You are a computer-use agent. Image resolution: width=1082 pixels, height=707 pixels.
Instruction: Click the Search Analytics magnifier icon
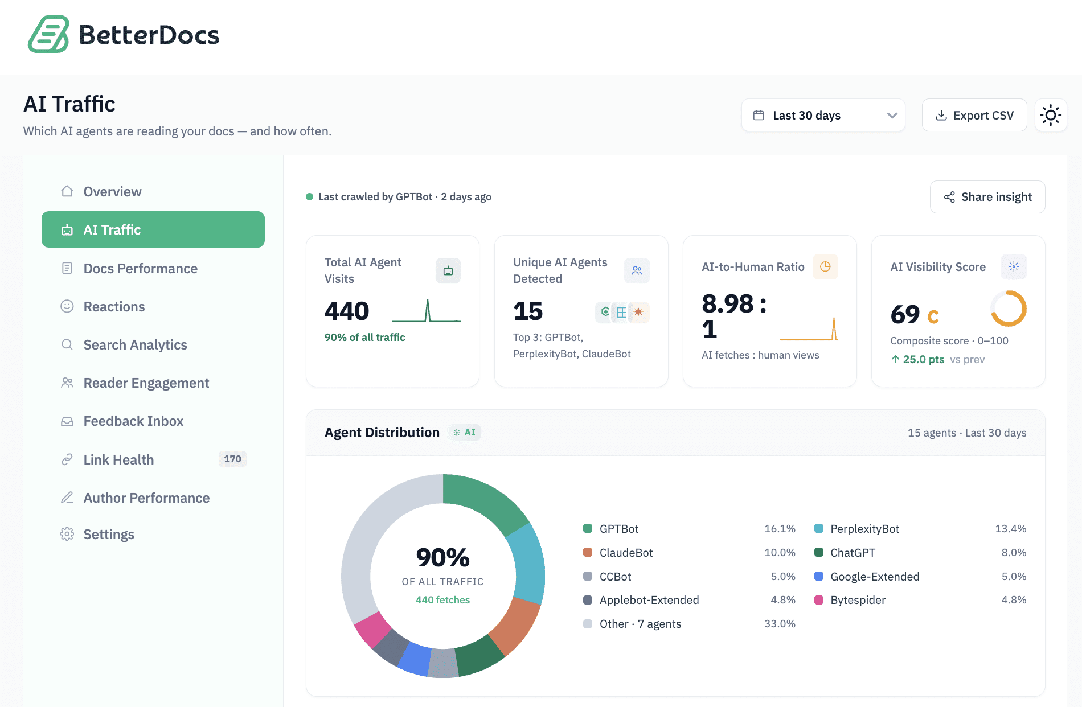67,344
